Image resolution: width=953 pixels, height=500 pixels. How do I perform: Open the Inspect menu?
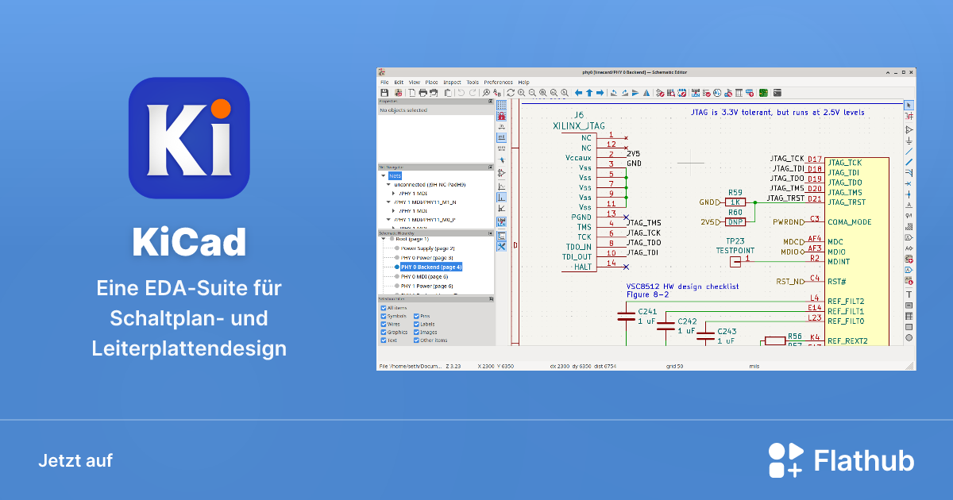coord(453,82)
